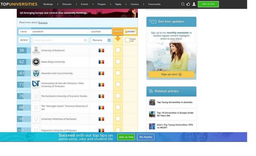
Task: Click the thumbs-up icon in top bar
Action: tap(188, 4)
